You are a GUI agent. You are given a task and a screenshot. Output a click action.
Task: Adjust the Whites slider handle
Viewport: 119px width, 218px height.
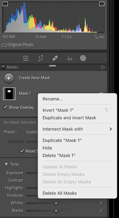click(x=56, y=203)
